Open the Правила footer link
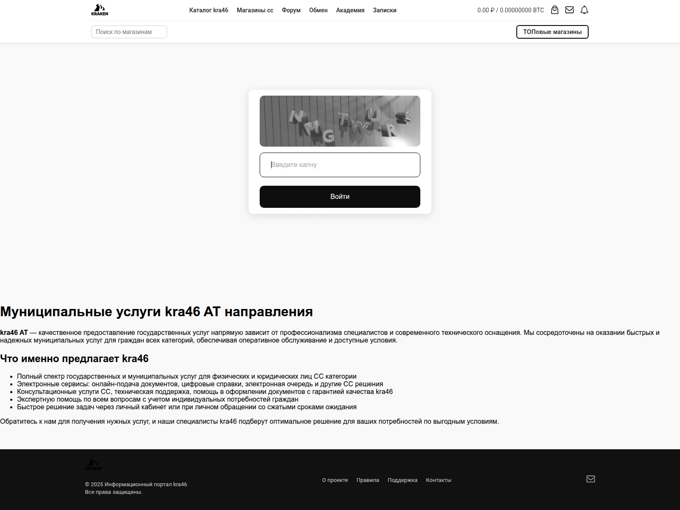 coord(368,480)
